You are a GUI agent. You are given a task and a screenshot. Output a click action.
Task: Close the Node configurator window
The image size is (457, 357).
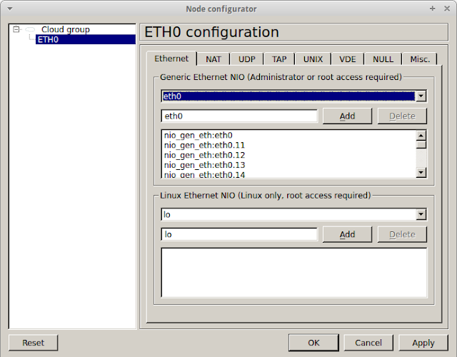pyautogui.click(x=447, y=9)
